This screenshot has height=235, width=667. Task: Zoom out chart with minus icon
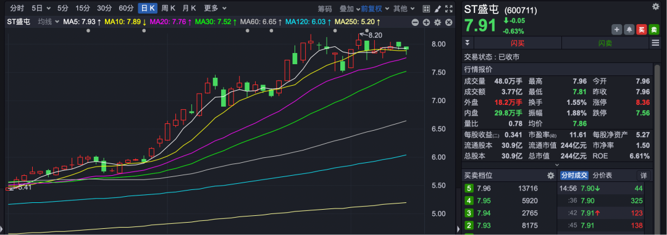tap(415, 23)
